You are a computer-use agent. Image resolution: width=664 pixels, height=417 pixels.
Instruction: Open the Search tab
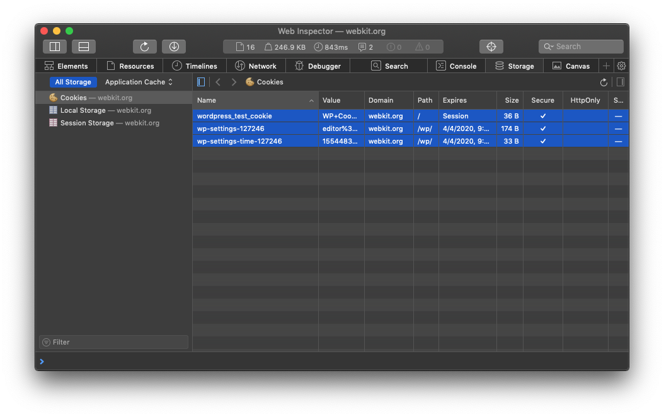coord(389,66)
